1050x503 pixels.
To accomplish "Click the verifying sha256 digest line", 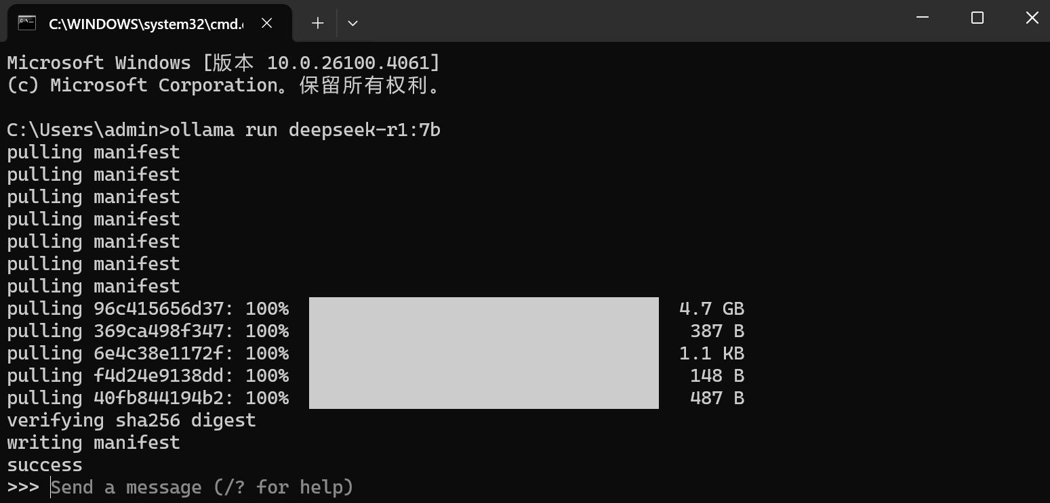I will pos(132,420).
